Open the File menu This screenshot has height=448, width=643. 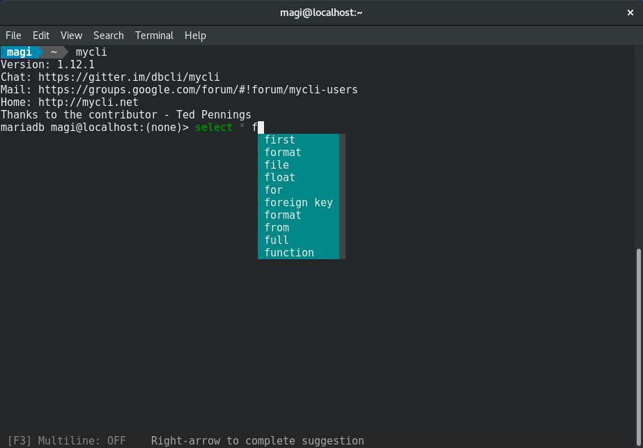coord(13,36)
